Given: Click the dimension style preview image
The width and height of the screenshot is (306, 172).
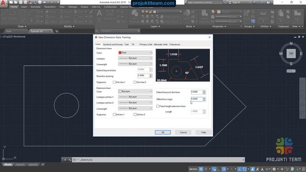Looking at the screenshot, I should click(x=183, y=65).
